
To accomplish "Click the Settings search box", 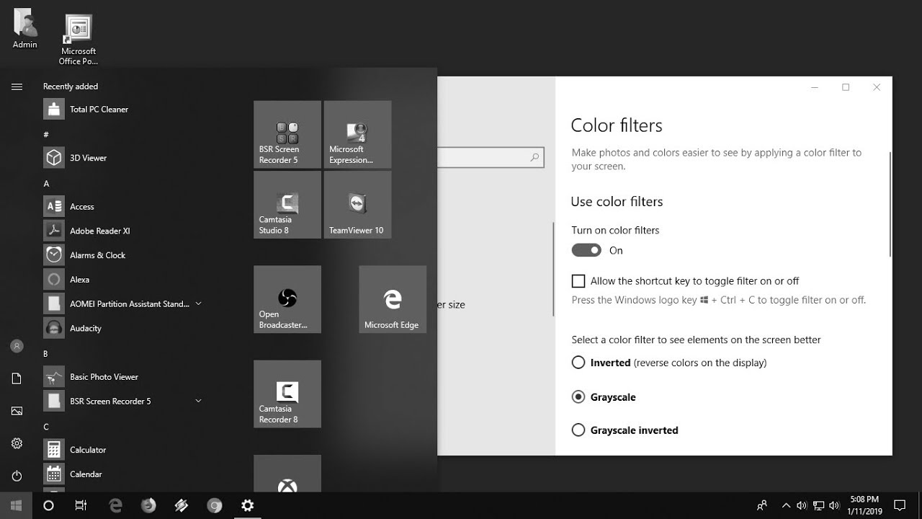I will pos(491,157).
